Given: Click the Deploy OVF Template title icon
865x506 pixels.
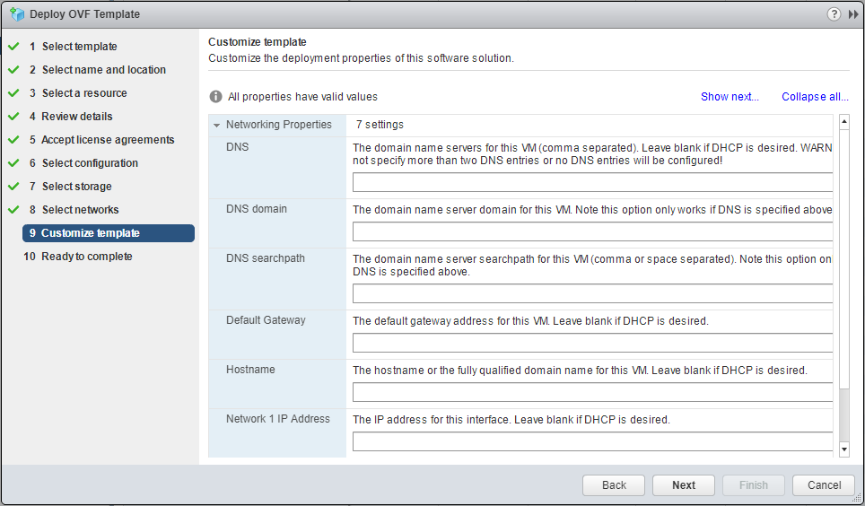Looking at the screenshot, I should pyautogui.click(x=16, y=14).
